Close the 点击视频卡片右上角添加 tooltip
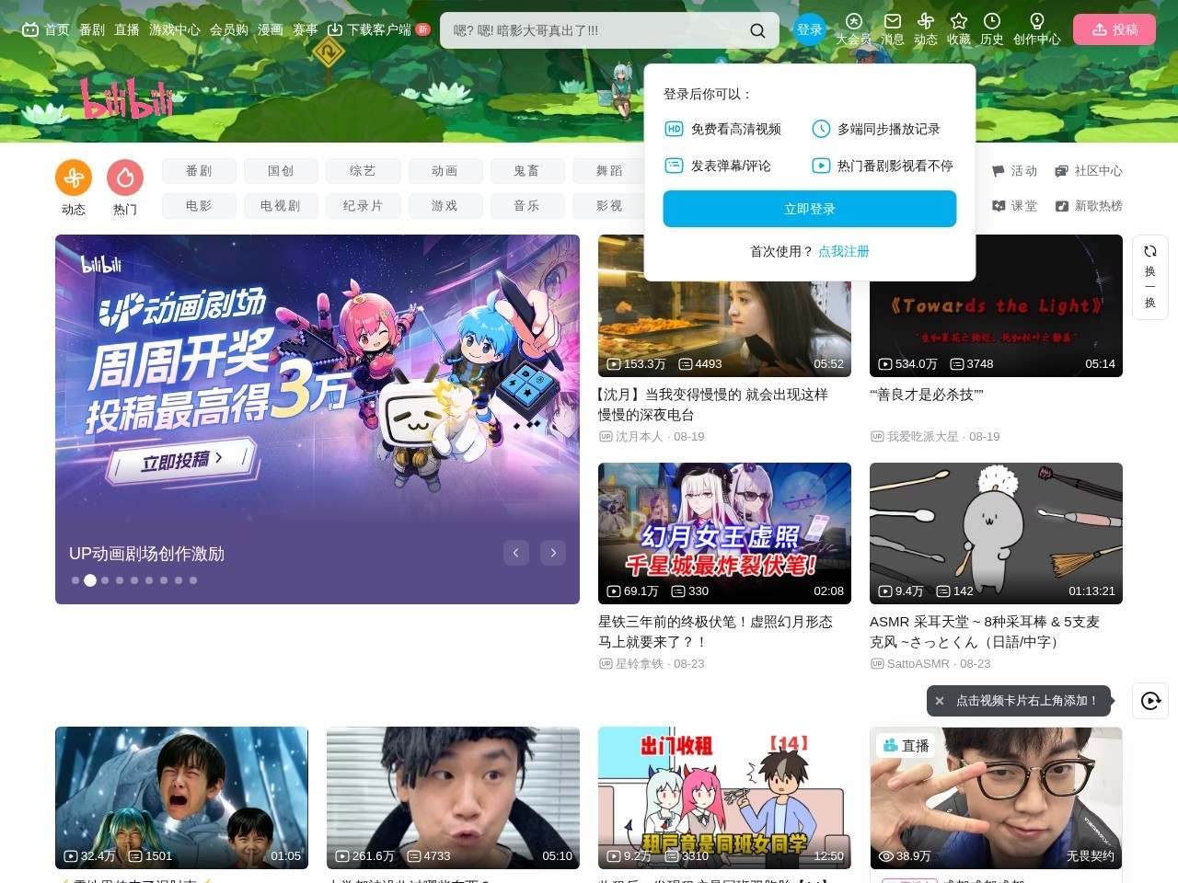This screenshot has width=1178, height=883. [940, 701]
